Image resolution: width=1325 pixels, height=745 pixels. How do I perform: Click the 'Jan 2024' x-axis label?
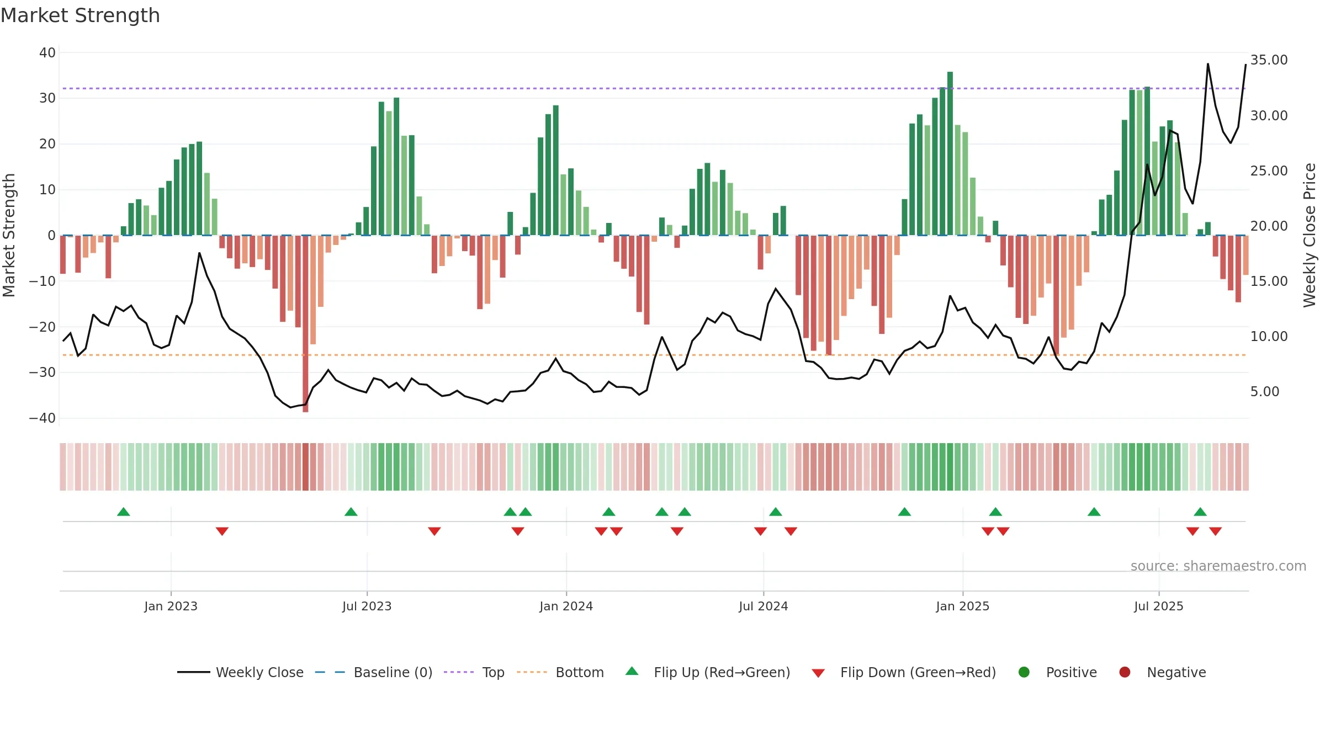[566, 606]
